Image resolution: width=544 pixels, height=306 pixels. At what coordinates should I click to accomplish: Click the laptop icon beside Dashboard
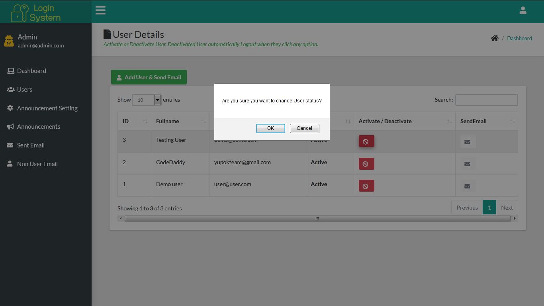pos(11,71)
